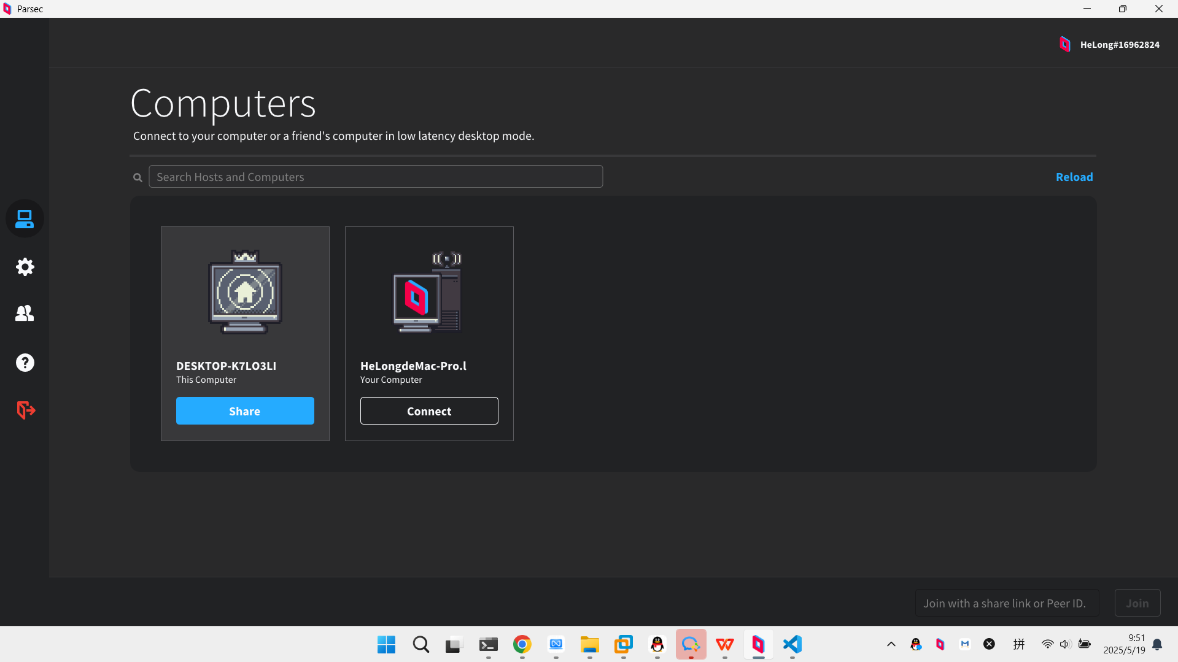
Task: Open Parsec settings gear icon
Action: tap(25, 267)
